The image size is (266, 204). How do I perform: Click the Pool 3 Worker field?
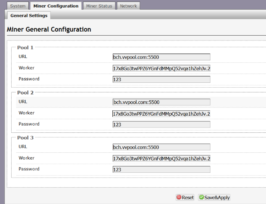(x=161, y=158)
